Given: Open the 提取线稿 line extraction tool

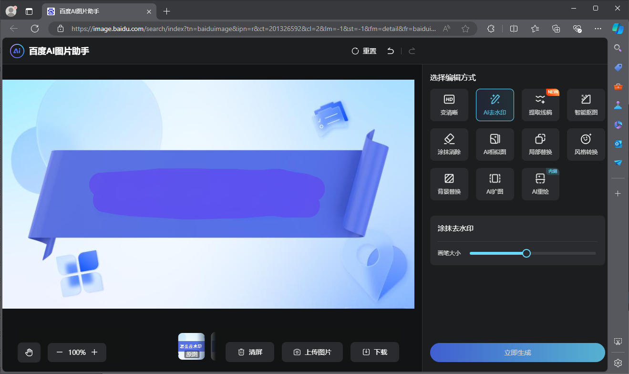Looking at the screenshot, I should (x=540, y=105).
